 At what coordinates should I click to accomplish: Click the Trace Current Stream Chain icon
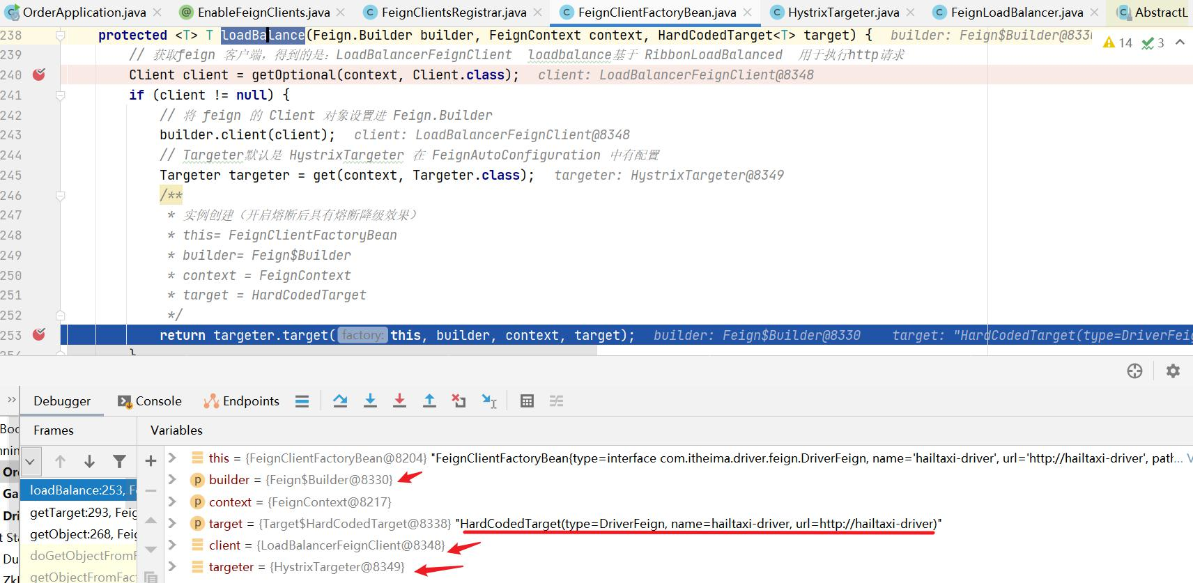[556, 401]
